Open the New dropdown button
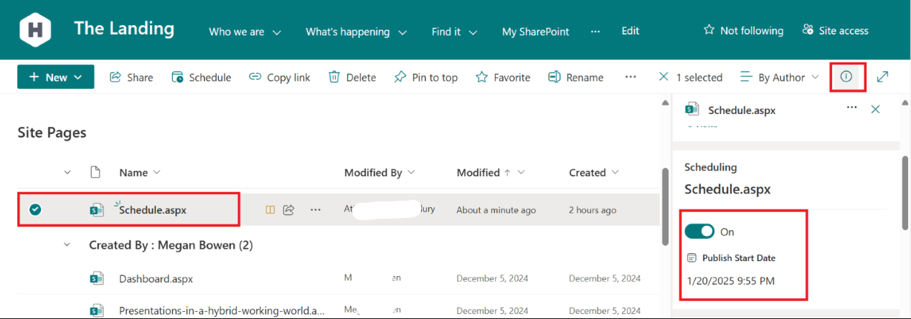This screenshot has height=319, width=911. (x=56, y=77)
